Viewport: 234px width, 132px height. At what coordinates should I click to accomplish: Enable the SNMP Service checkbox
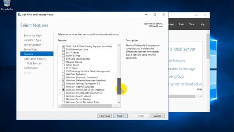click(63, 56)
